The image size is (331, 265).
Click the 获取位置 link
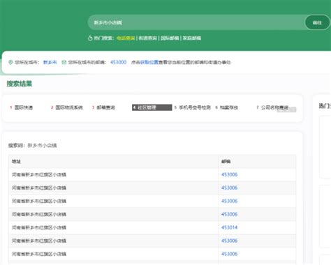click(149, 62)
